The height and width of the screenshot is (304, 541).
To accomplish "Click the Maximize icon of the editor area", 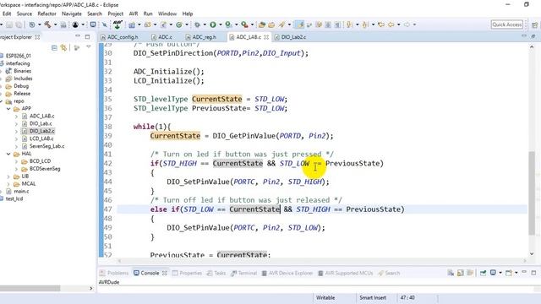I will coord(533,36).
